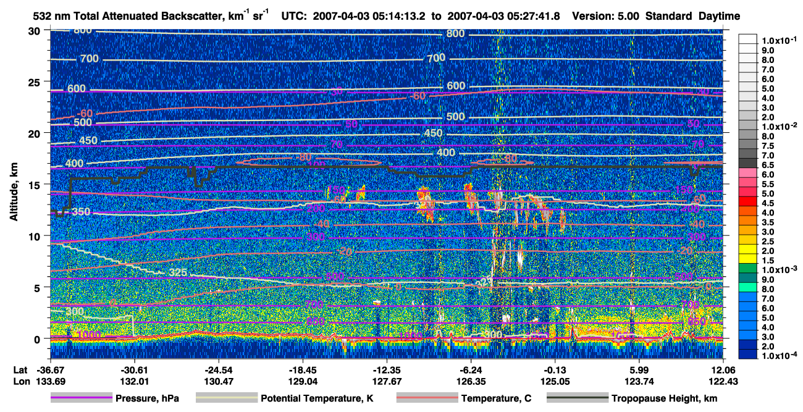Image resolution: width=803 pixels, height=412 pixels.
Task: Click longitude value '126.35'
Action: pos(471,381)
